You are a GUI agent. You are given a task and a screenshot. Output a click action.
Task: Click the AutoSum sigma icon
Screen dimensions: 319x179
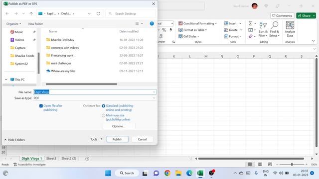pos(250,23)
